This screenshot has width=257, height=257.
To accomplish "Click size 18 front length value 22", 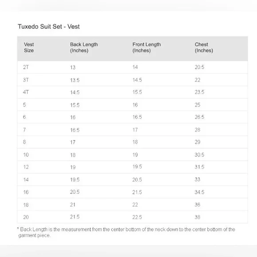I will click(135, 205).
